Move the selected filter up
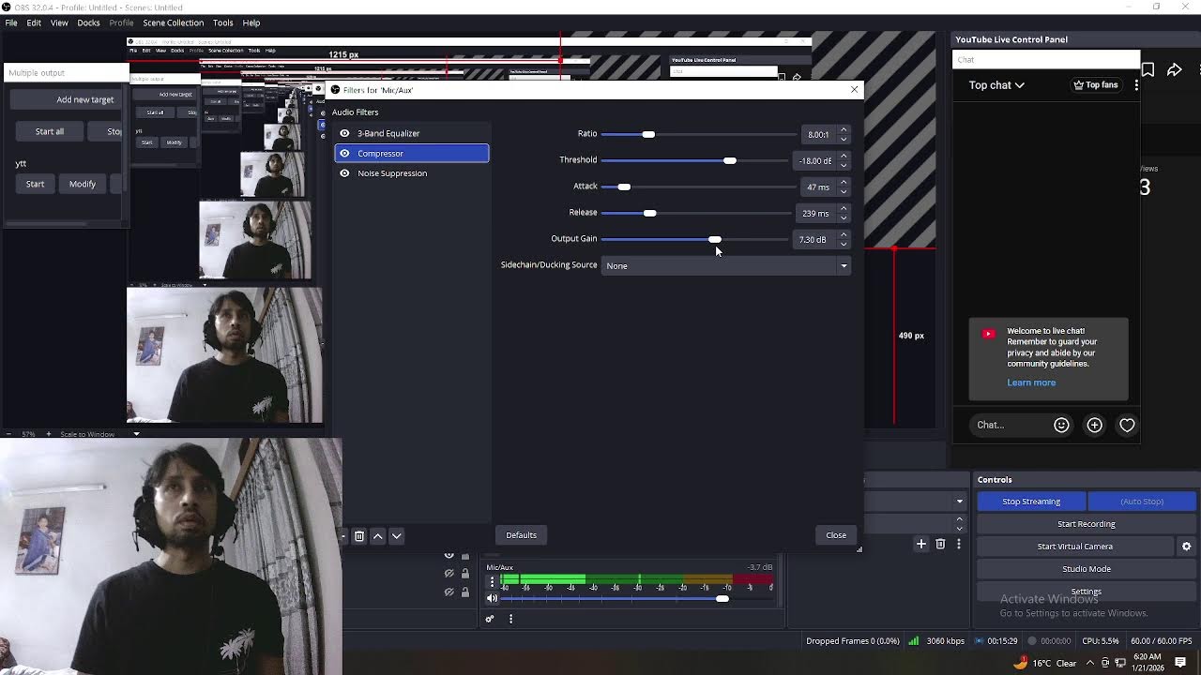Screen dimensions: 1201x675 click(x=377, y=536)
